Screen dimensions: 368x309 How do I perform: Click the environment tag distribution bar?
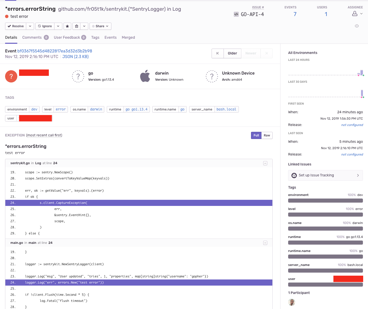pos(326,201)
